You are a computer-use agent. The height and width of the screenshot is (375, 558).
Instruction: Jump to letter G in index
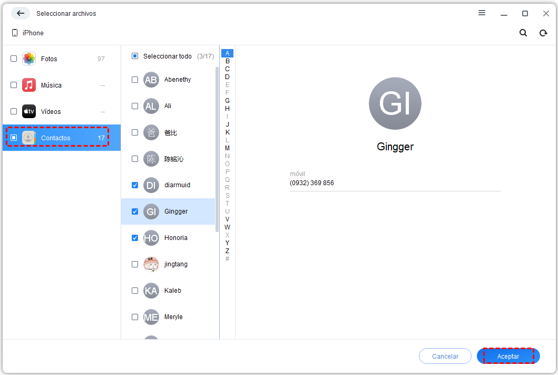(227, 101)
